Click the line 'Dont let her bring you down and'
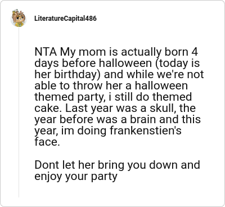 click(117, 165)
